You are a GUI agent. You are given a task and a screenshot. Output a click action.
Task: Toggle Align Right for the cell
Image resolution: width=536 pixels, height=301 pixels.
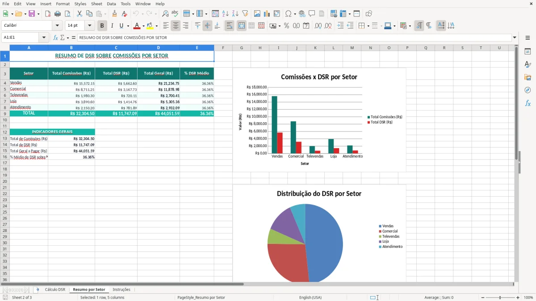tap(185, 26)
